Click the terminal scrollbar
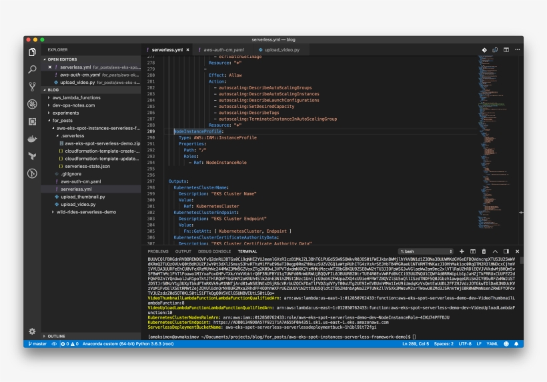Image resolution: width=547 pixels, height=382 pixels. 522,261
